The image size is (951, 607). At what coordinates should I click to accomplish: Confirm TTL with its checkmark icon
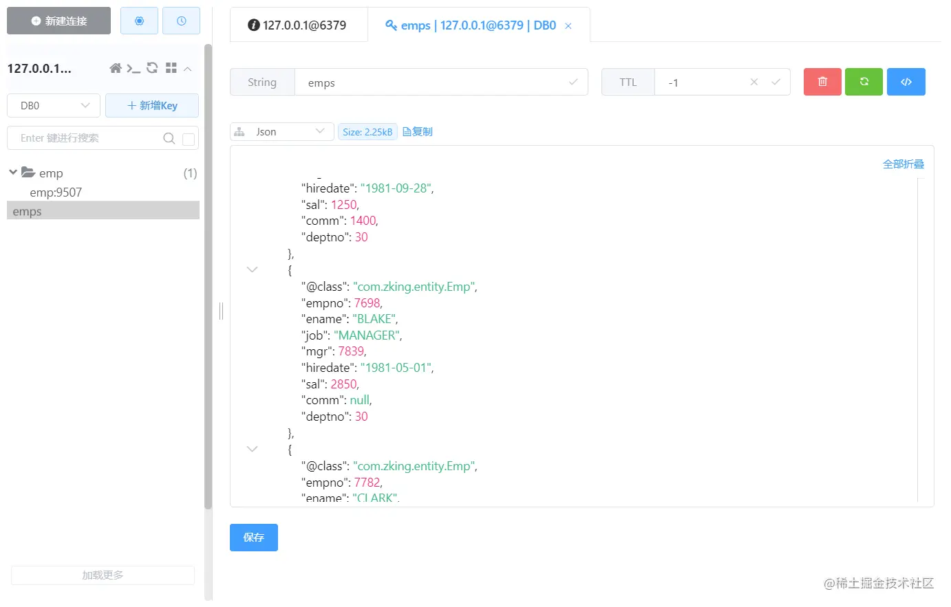tap(776, 82)
